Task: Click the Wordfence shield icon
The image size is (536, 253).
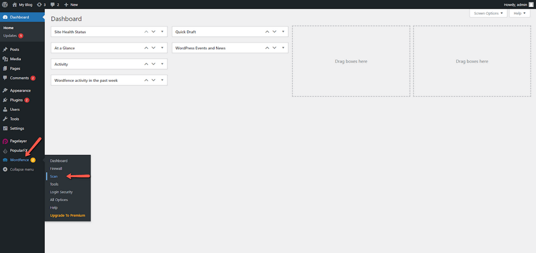Action: click(x=5, y=160)
